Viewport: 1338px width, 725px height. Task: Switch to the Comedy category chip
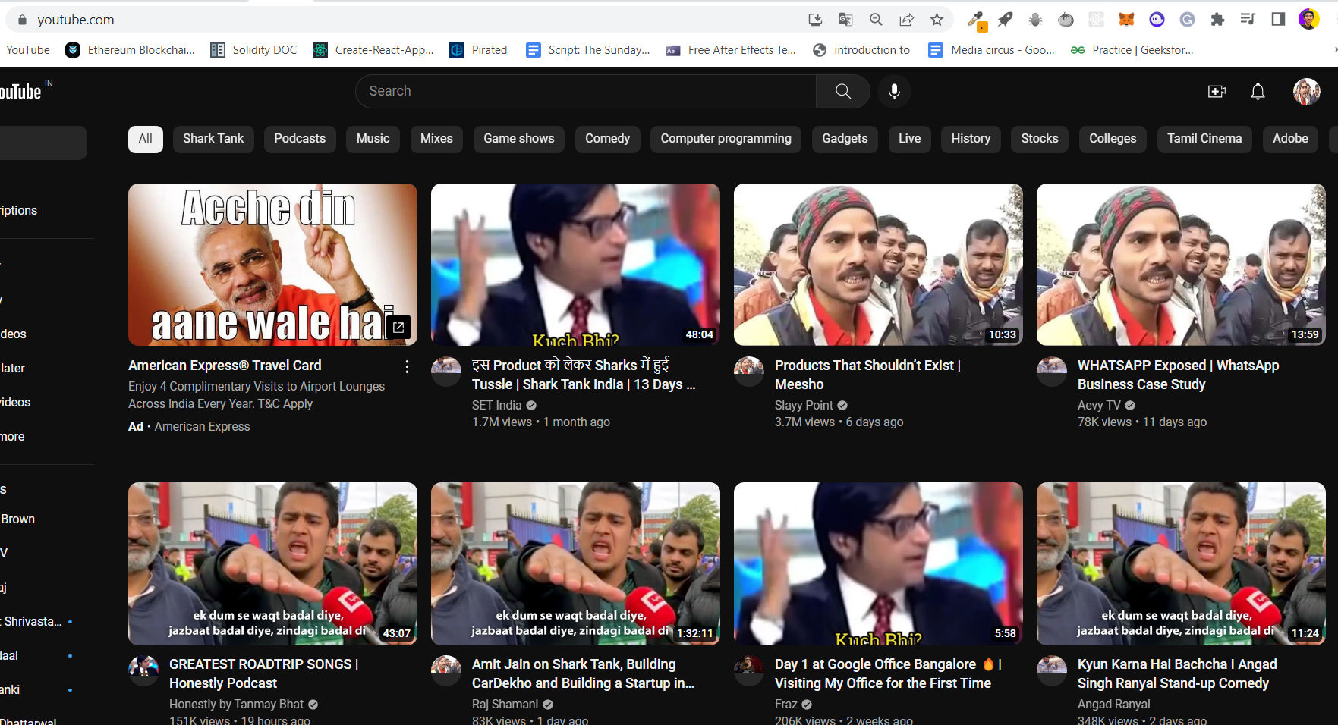607,139
